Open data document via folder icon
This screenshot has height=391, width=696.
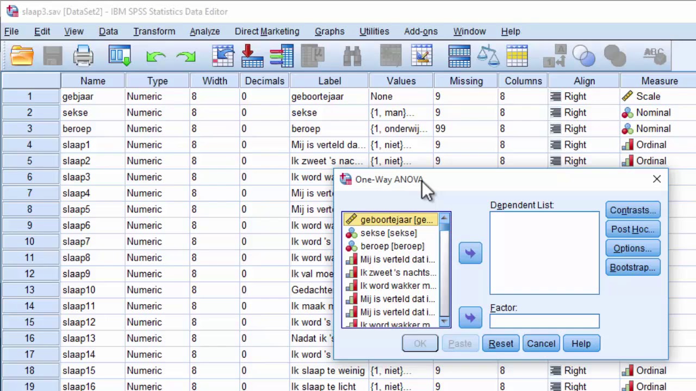point(22,55)
